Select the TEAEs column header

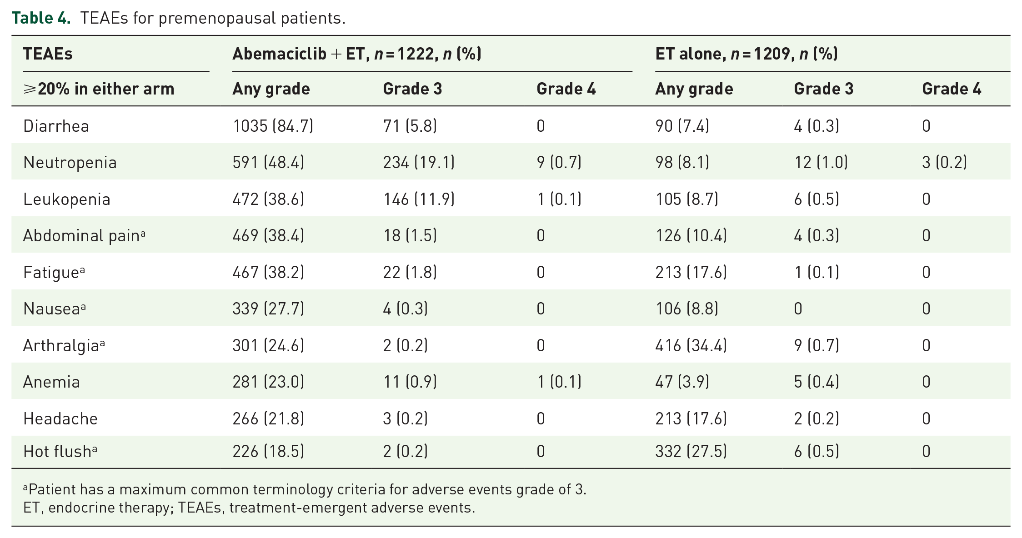[48, 54]
